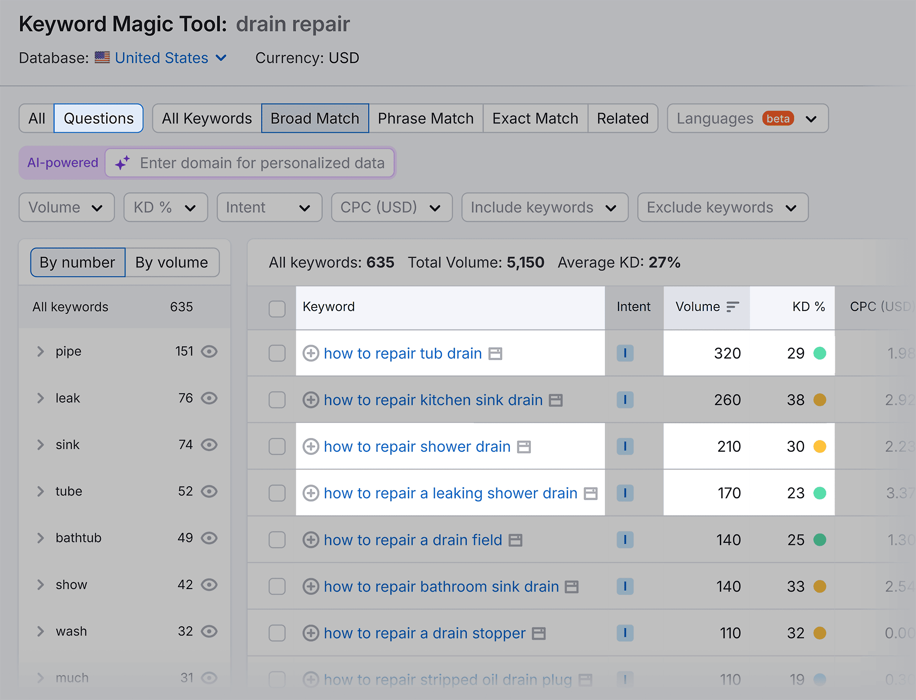Select the checkbox beside 'how to repair a leaking shower drain'

pos(277,493)
